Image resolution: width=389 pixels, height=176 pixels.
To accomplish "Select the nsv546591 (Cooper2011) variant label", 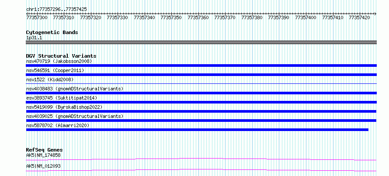I will pos(55,70).
